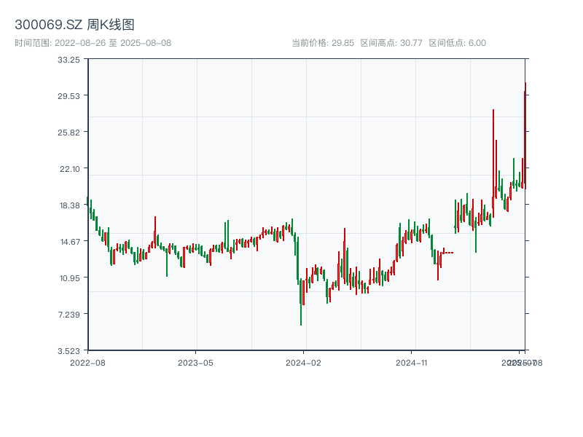583x437 pixels.
Task: Click y-axis label 29.53
Action: [x=69, y=96]
